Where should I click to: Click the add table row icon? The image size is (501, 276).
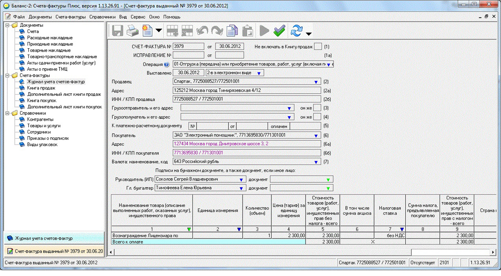point(172,31)
